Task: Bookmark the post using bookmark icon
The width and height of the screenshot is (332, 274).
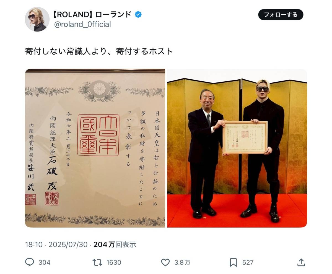Action: tap(233, 262)
